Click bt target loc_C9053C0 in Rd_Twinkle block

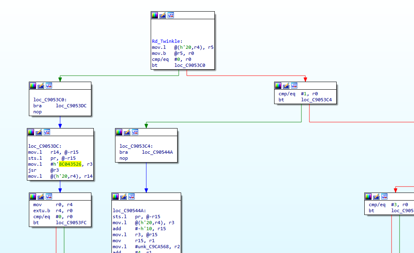pos(190,65)
